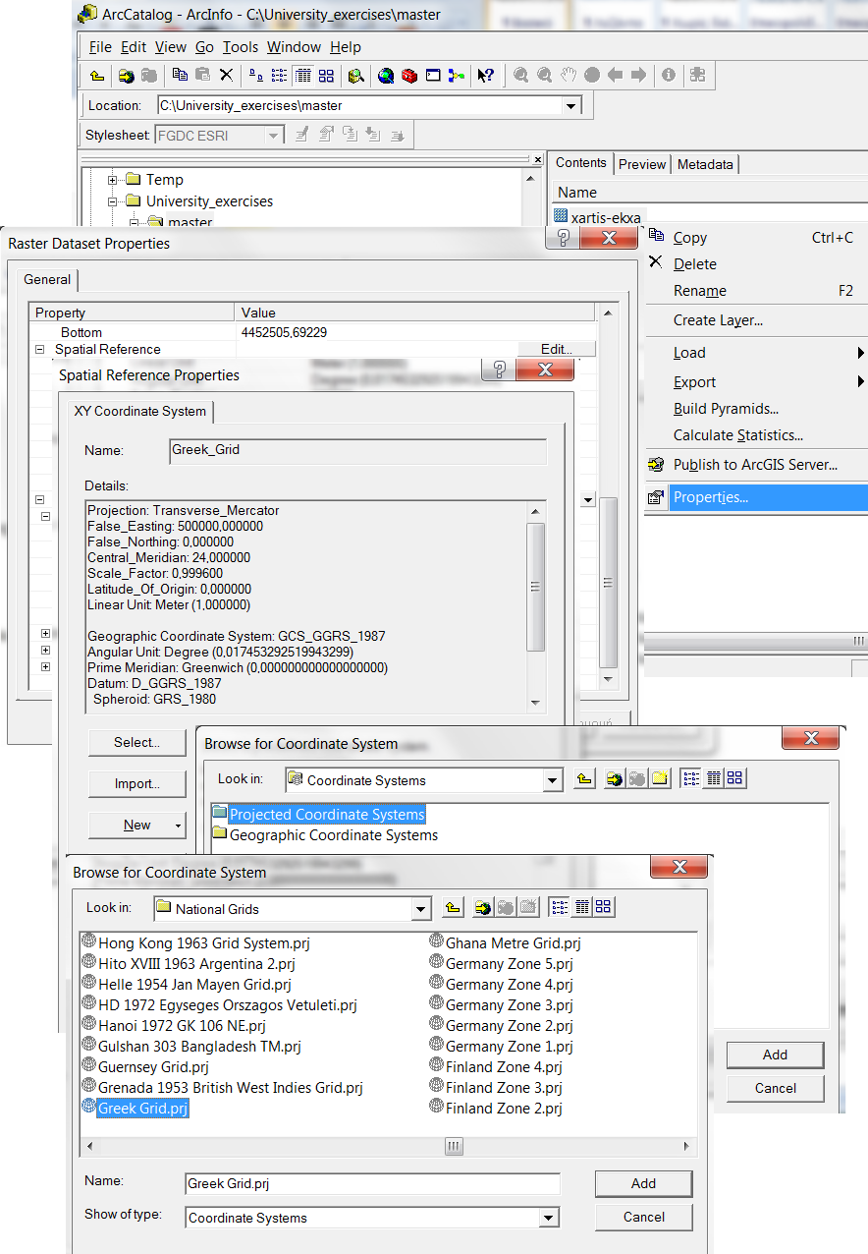This screenshot has width=868, height=1254.
Task: Open the File menu
Action: [x=100, y=47]
